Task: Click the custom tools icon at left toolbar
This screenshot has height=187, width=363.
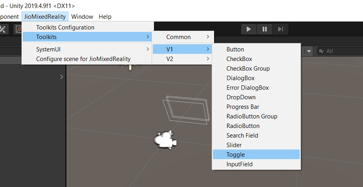Action: click(3, 29)
